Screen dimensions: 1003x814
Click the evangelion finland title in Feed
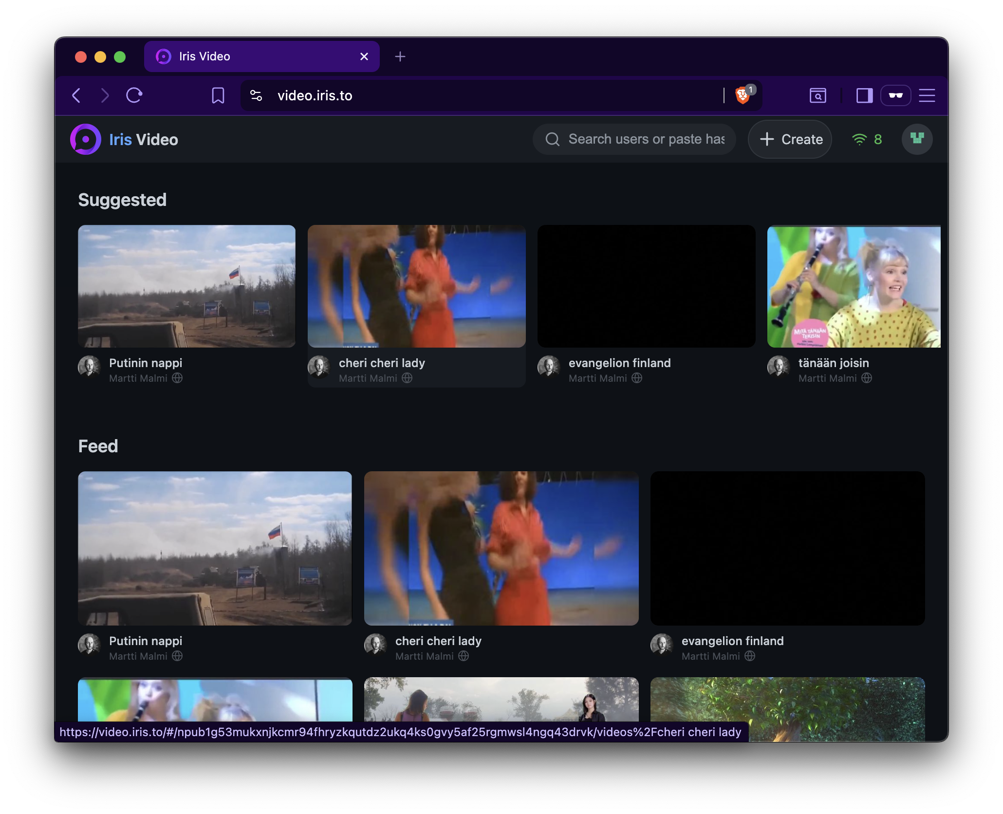(732, 641)
